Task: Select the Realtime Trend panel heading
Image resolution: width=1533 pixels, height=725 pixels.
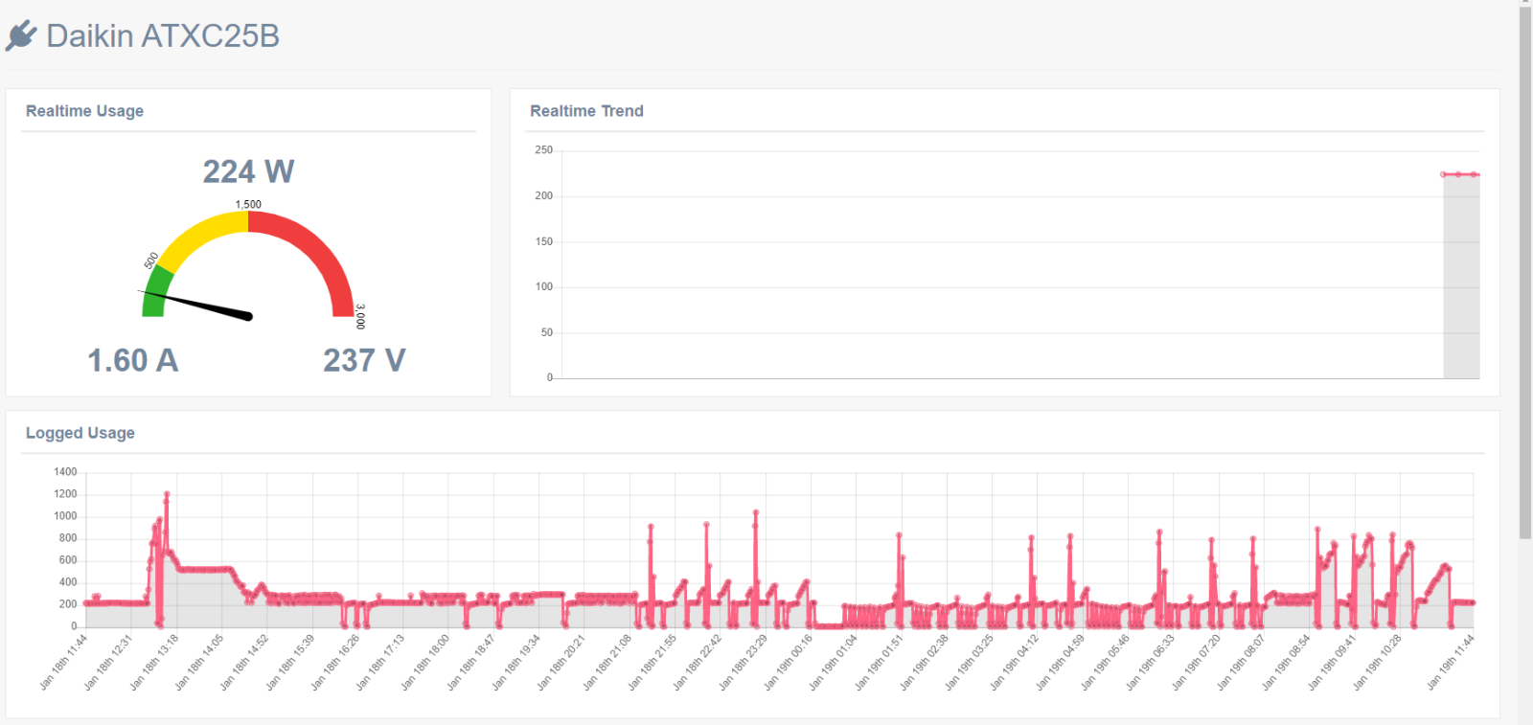Action: click(586, 111)
